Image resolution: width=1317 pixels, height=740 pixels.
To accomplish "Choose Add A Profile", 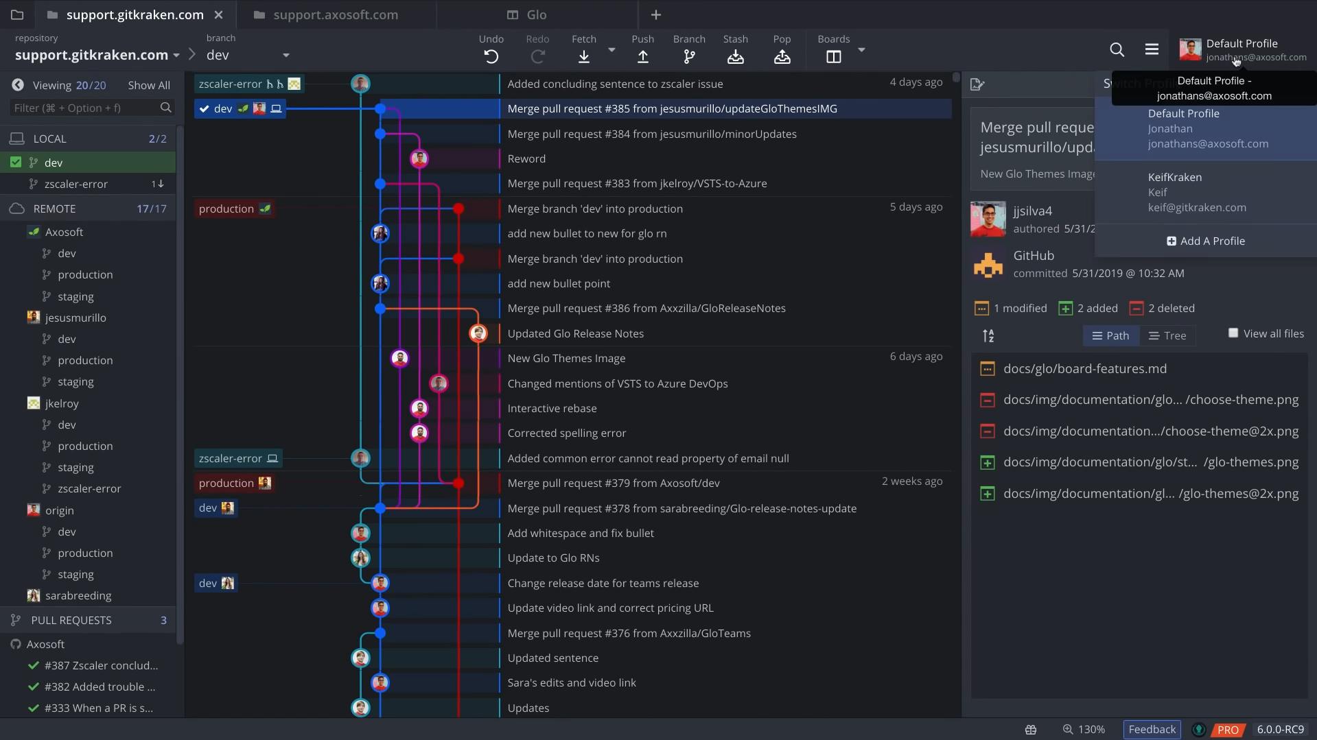I will point(1206,241).
